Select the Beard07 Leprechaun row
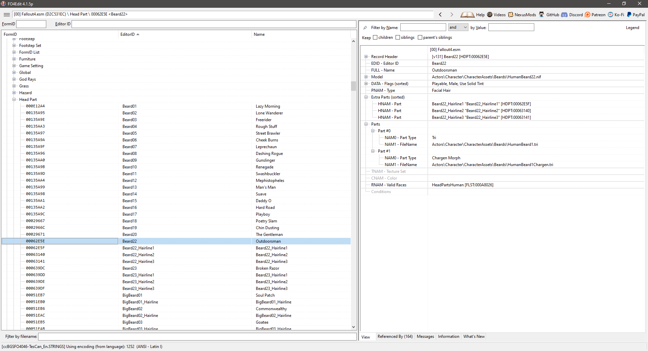Image resolution: width=648 pixels, height=351 pixels. coord(176,147)
